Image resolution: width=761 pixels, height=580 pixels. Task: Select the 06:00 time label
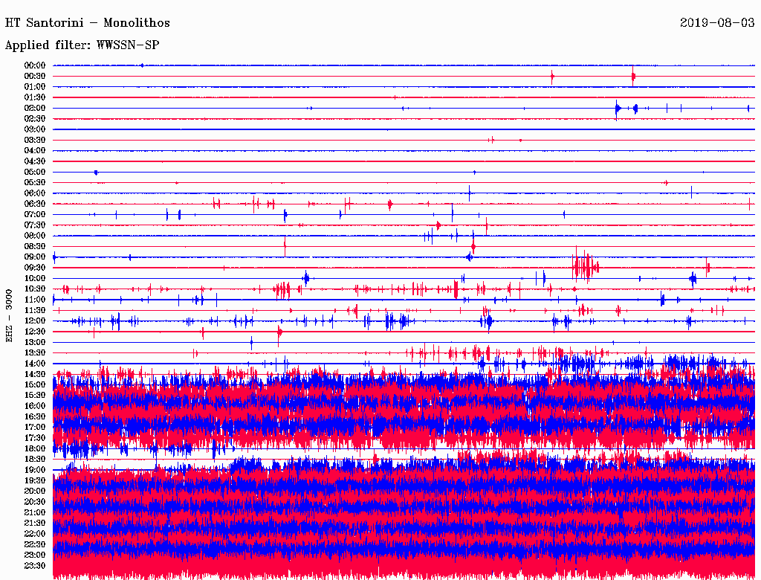tap(35, 193)
